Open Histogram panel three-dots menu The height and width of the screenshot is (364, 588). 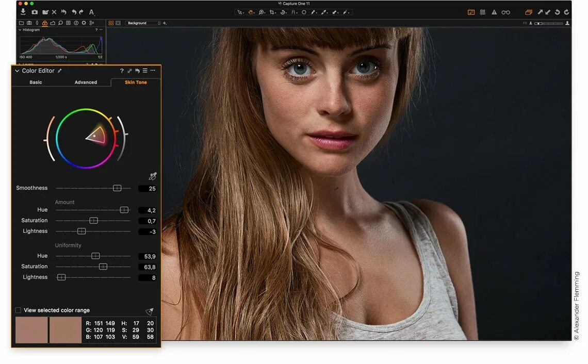(x=101, y=29)
